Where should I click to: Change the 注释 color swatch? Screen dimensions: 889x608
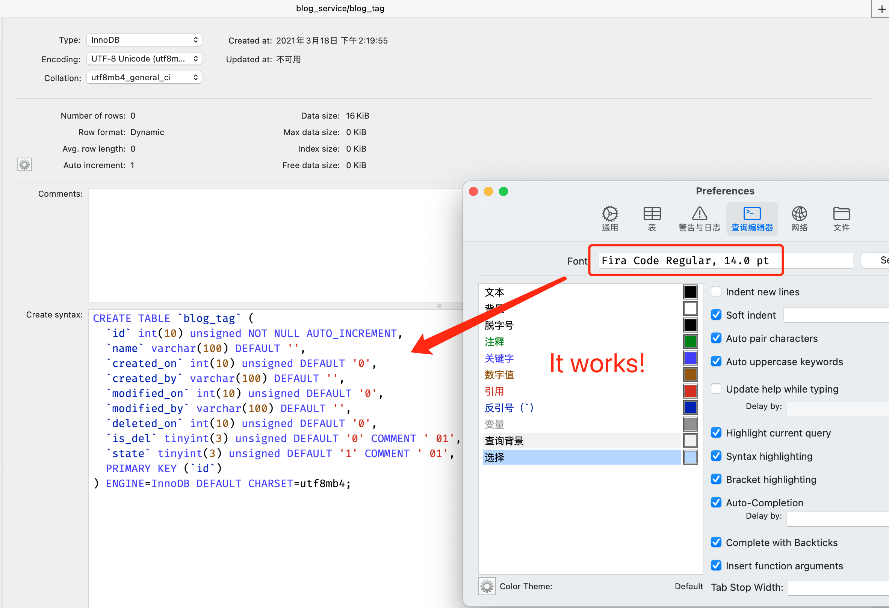(690, 341)
